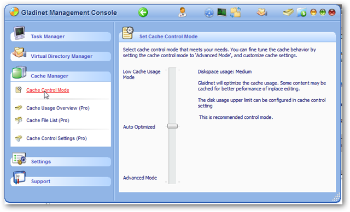Screen dimensions: 350x212
Task: Click the Settings checklist gear icon
Action: [19, 159]
